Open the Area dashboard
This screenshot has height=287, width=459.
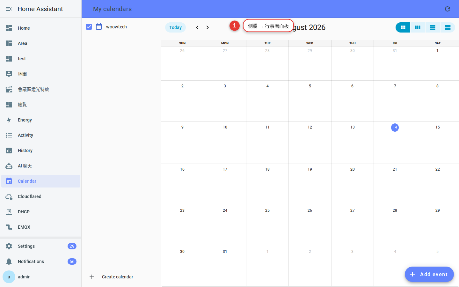[x=41, y=43]
